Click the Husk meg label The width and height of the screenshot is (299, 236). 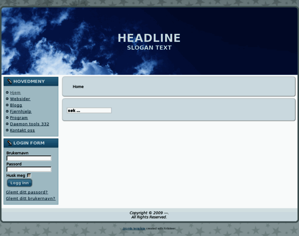click(16, 175)
